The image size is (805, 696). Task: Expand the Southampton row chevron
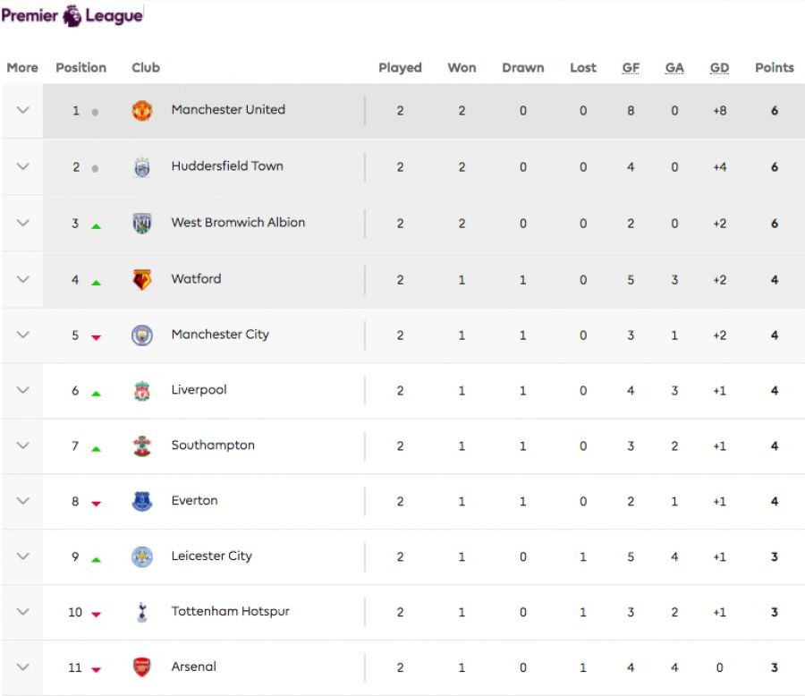click(x=23, y=446)
